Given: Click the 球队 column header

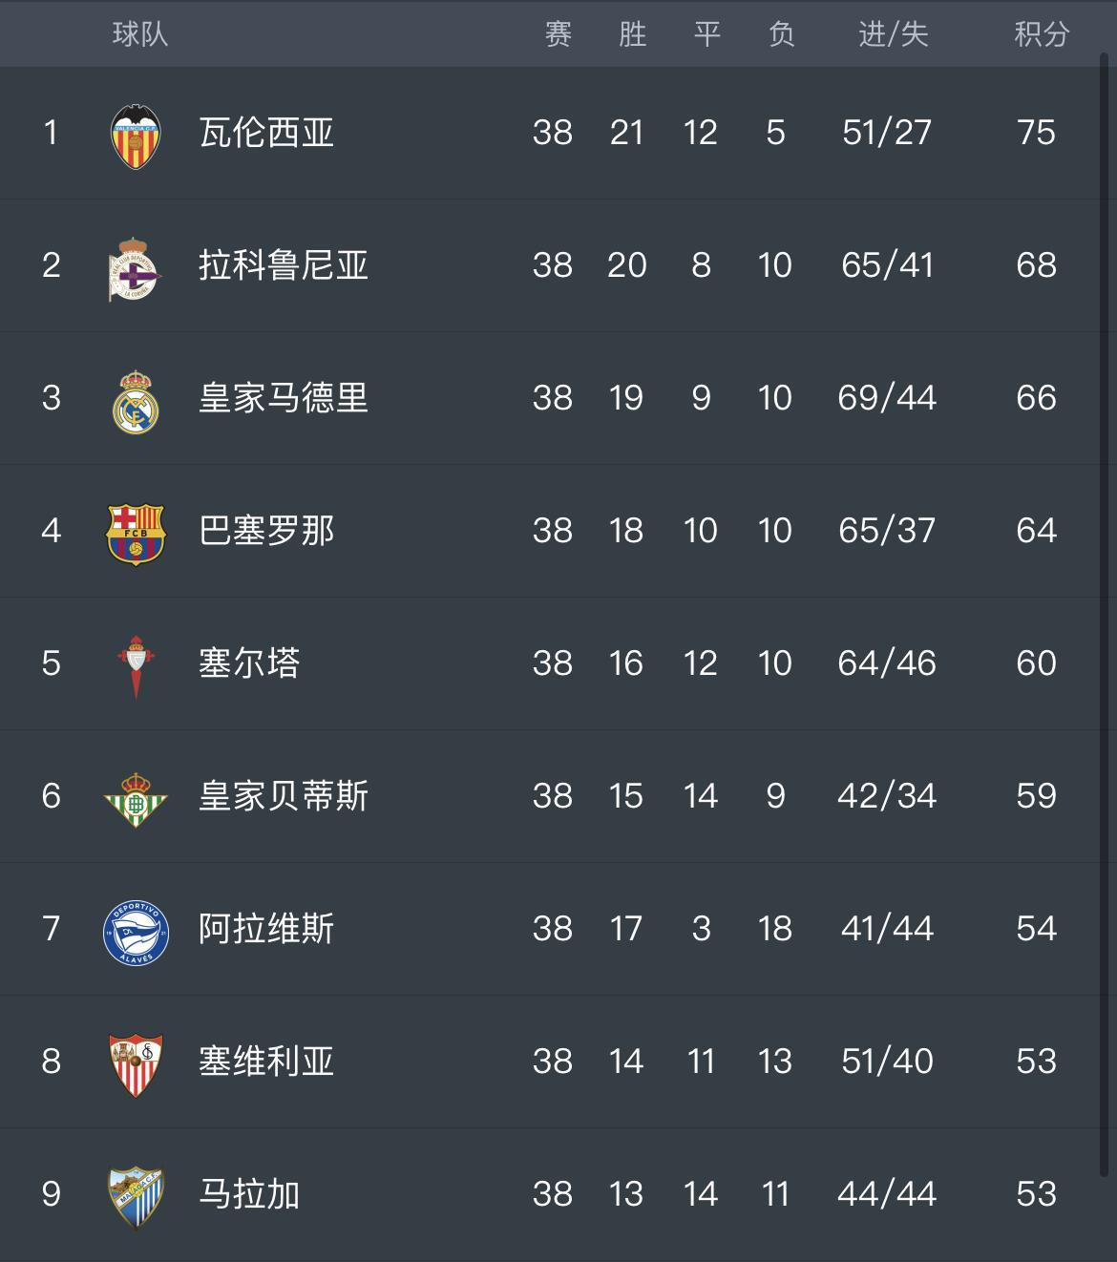Looking at the screenshot, I should (x=140, y=34).
